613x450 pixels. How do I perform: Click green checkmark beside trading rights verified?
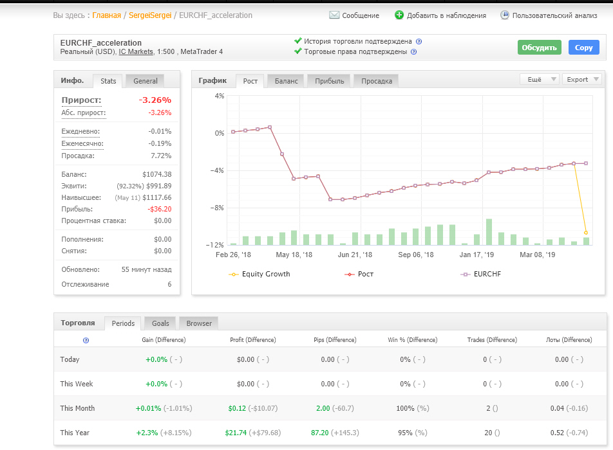point(298,51)
